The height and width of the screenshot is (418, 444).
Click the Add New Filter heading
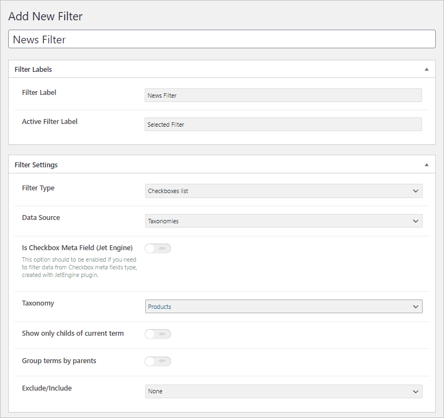point(45,16)
